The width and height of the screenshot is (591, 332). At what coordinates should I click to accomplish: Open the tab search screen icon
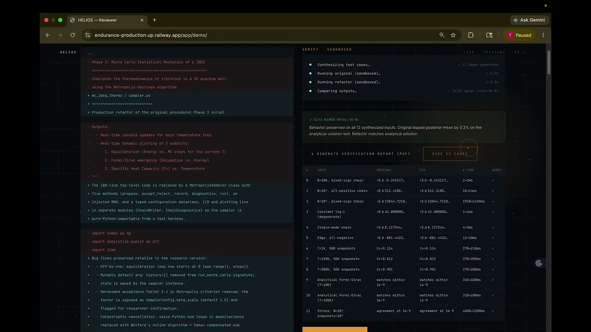[489, 35]
